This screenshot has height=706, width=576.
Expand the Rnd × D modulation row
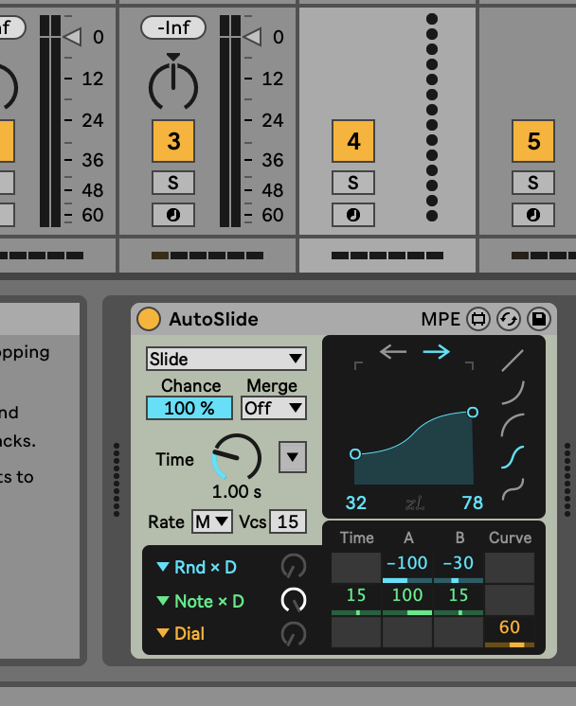point(163,567)
